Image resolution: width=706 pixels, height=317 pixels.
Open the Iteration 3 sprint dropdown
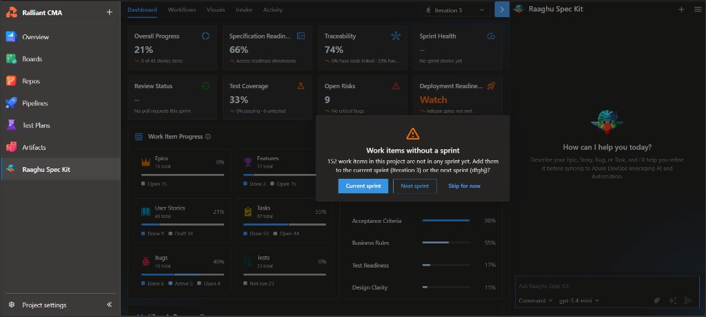coord(455,10)
